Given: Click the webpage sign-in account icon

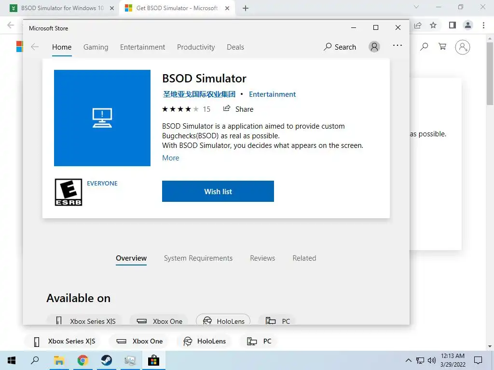Looking at the screenshot, I should 463,47.
